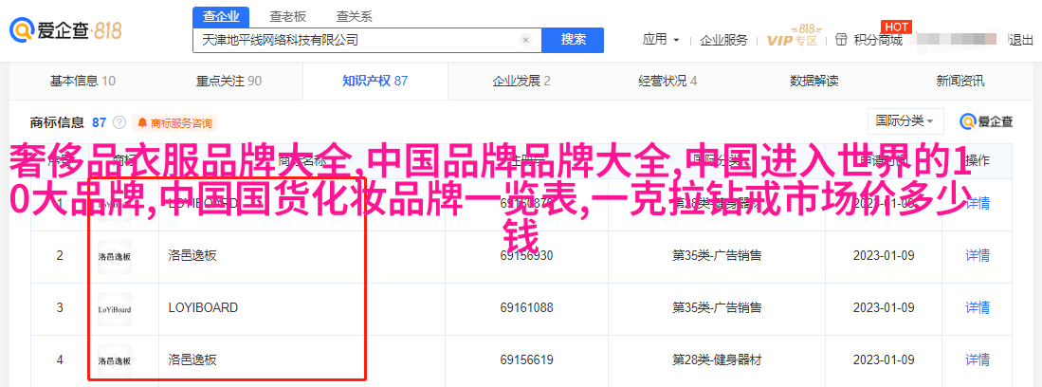Click the 洛邑逸板 name in row 4
This screenshot has height=387, width=1042.
coord(192,360)
